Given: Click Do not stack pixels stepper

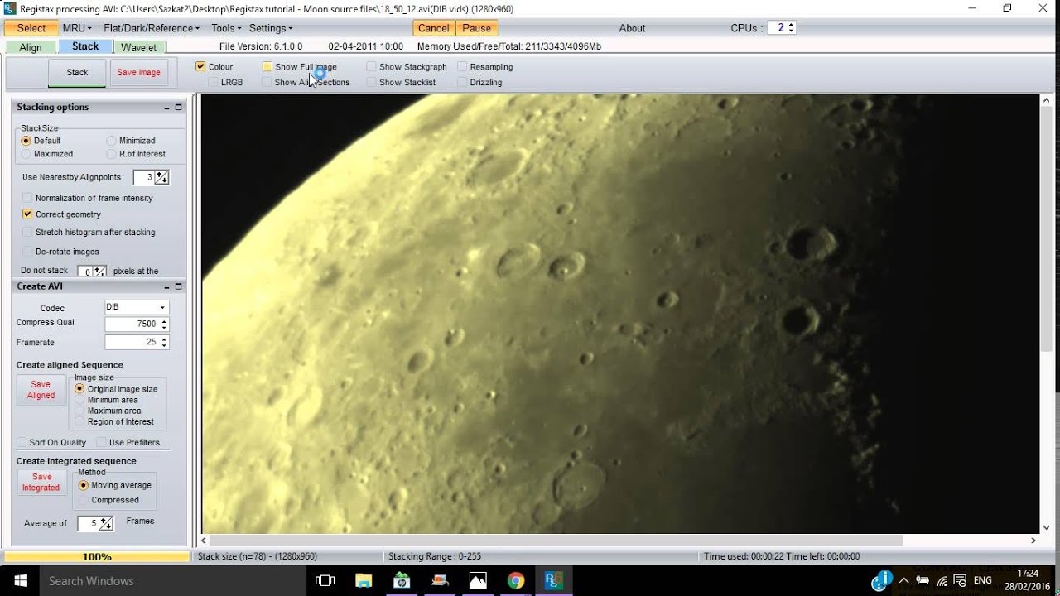Looking at the screenshot, I should [99, 271].
